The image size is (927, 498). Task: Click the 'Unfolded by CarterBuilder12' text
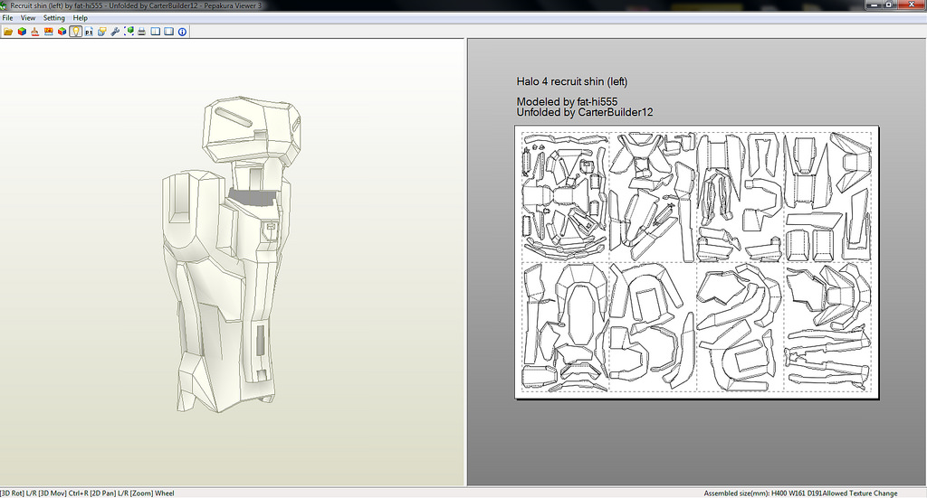(585, 112)
